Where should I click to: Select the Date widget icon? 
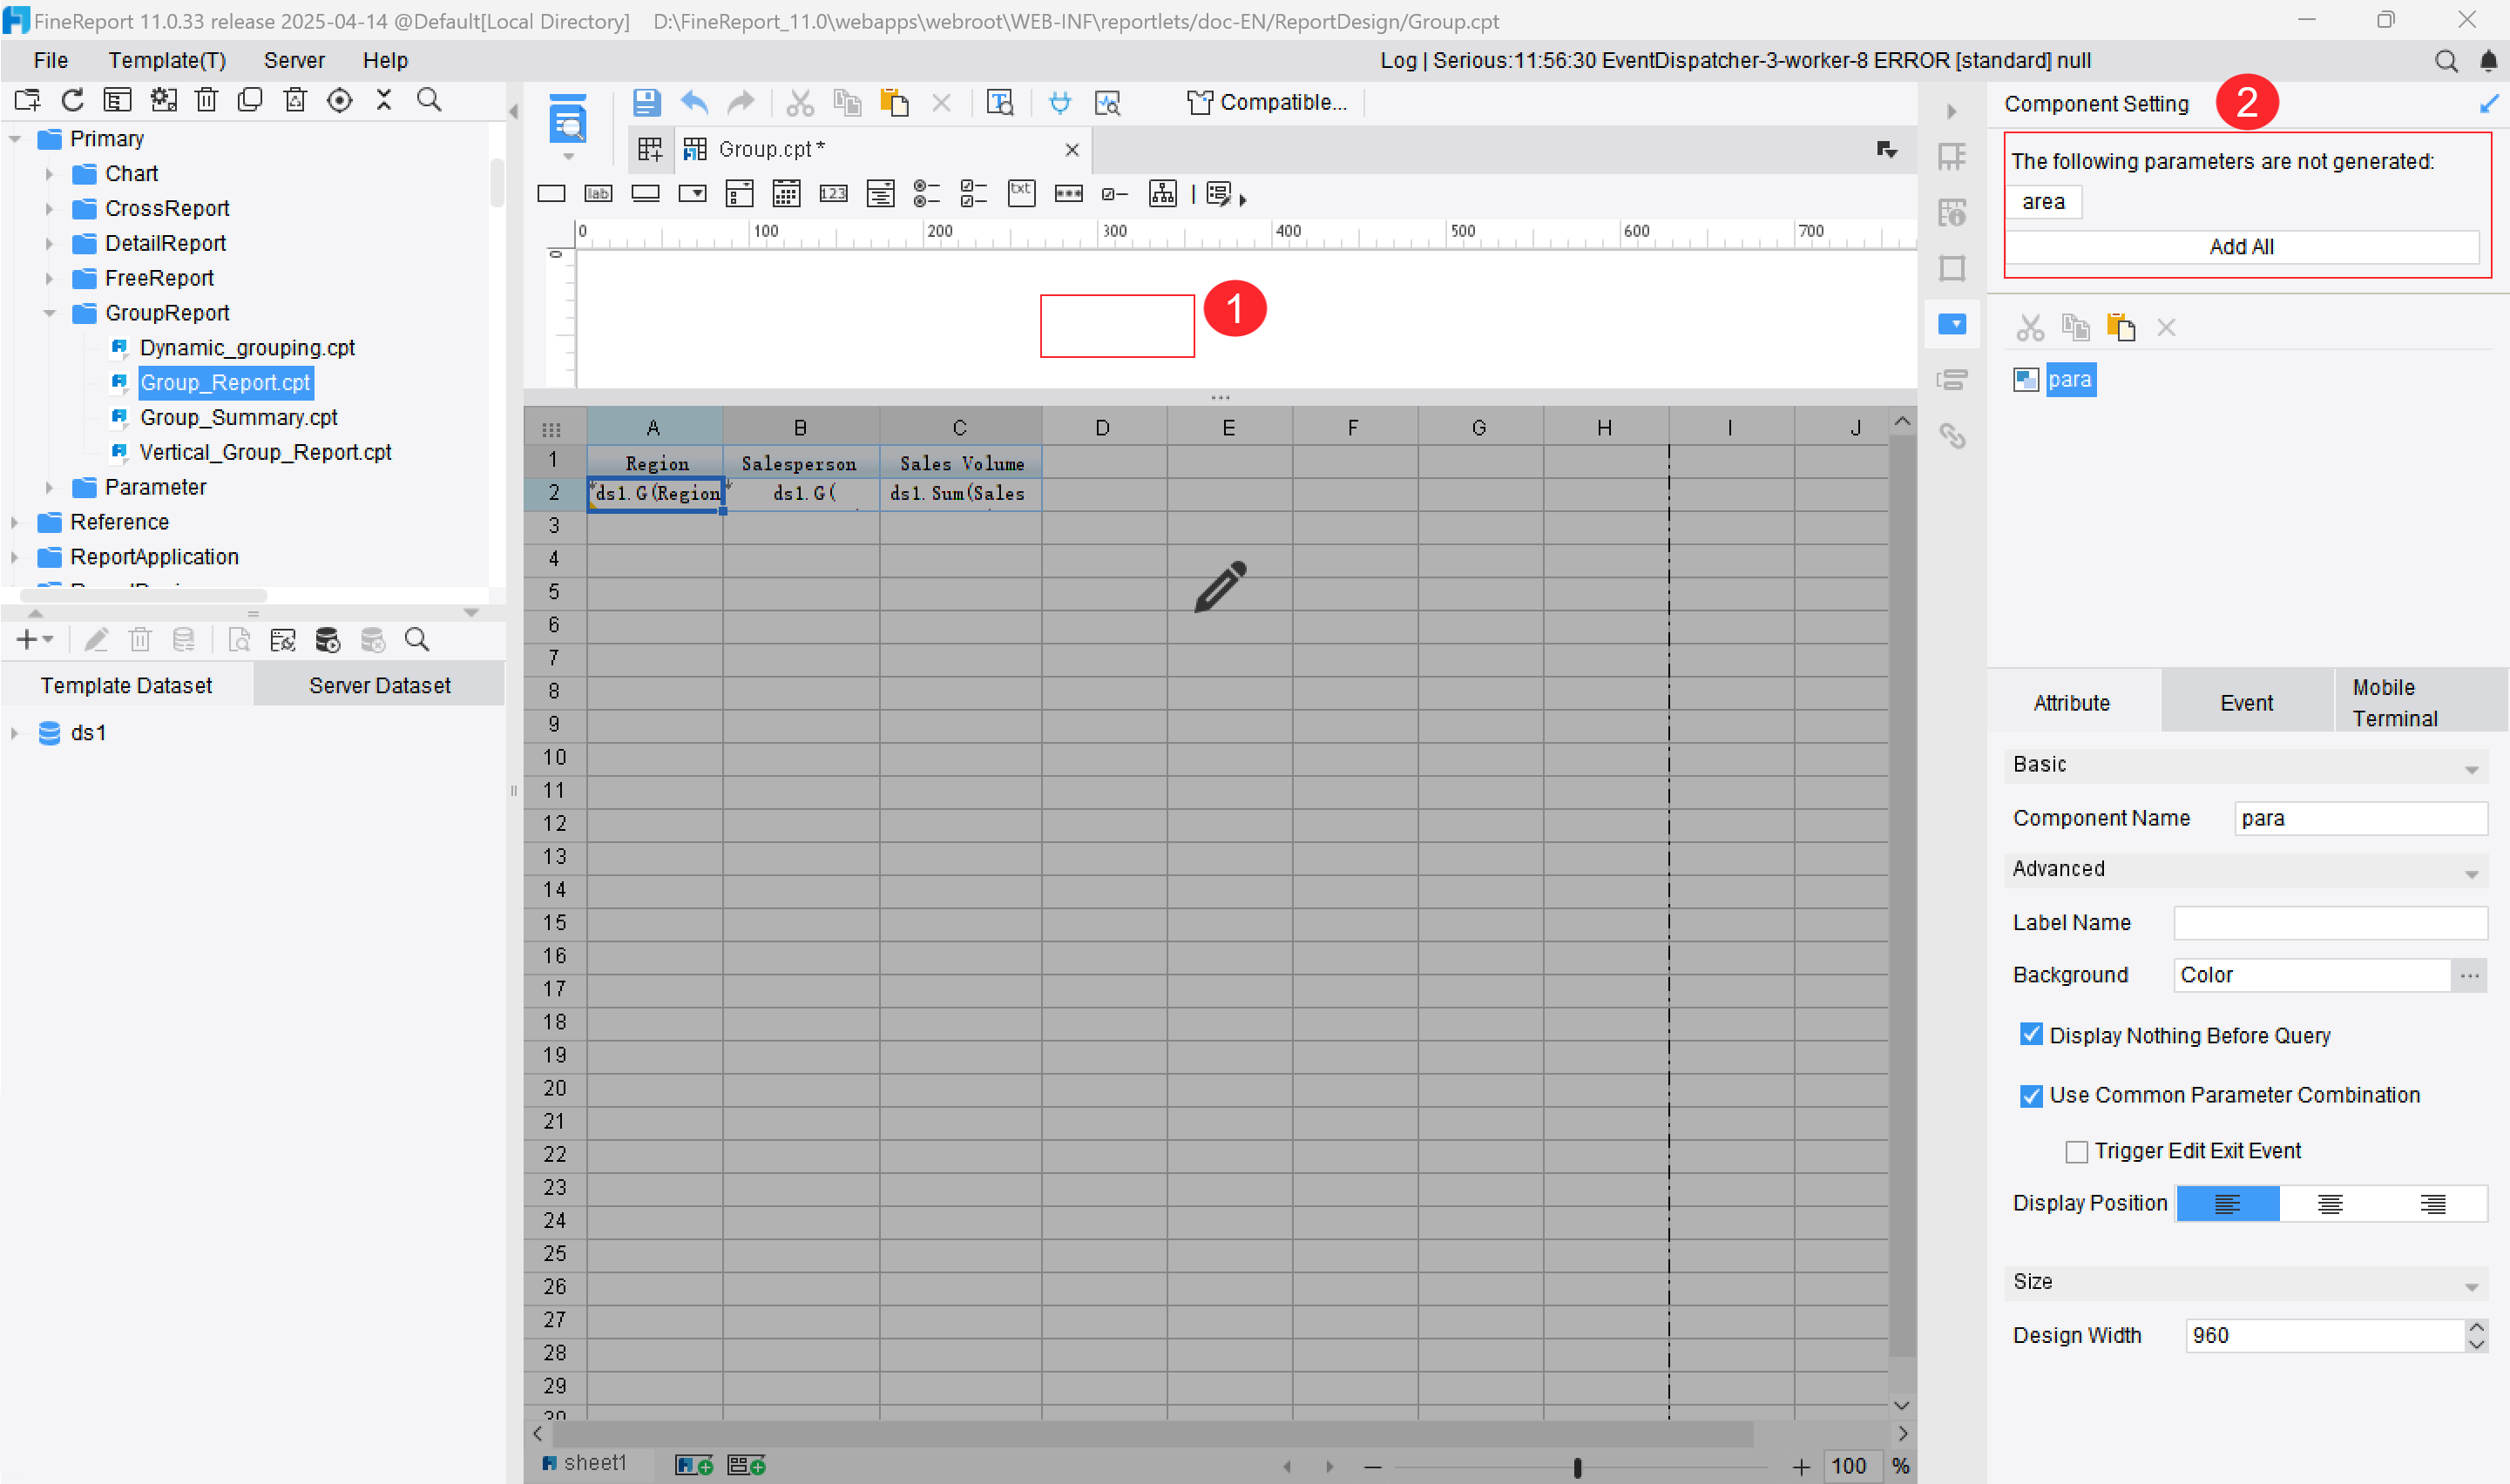pos(787,194)
